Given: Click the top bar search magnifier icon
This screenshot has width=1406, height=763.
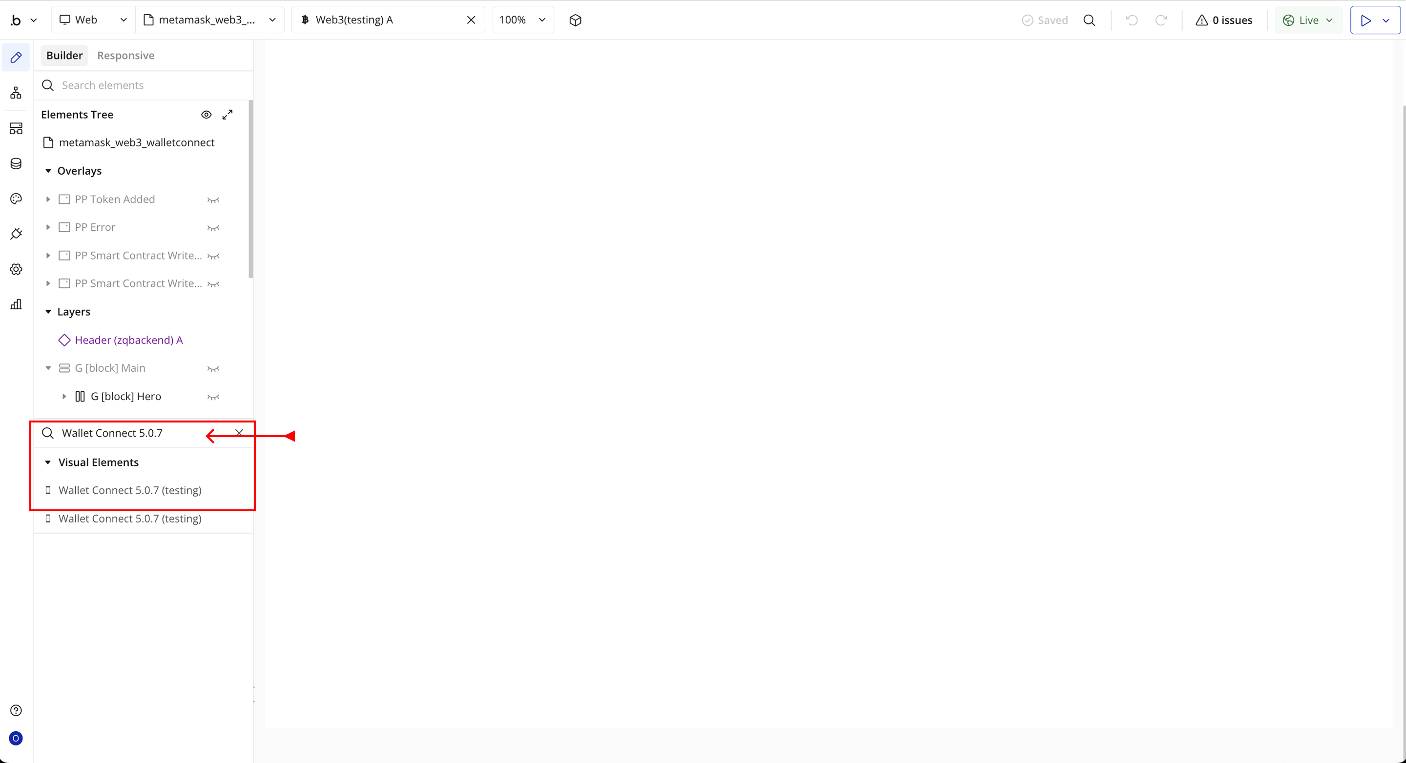Looking at the screenshot, I should coord(1089,20).
